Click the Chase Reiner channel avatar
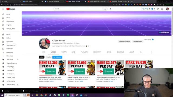The image size is (173, 97). click(x=44, y=44)
